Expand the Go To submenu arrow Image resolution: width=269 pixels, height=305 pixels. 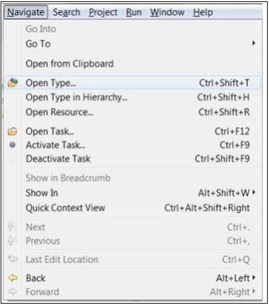click(x=253, y=43)
